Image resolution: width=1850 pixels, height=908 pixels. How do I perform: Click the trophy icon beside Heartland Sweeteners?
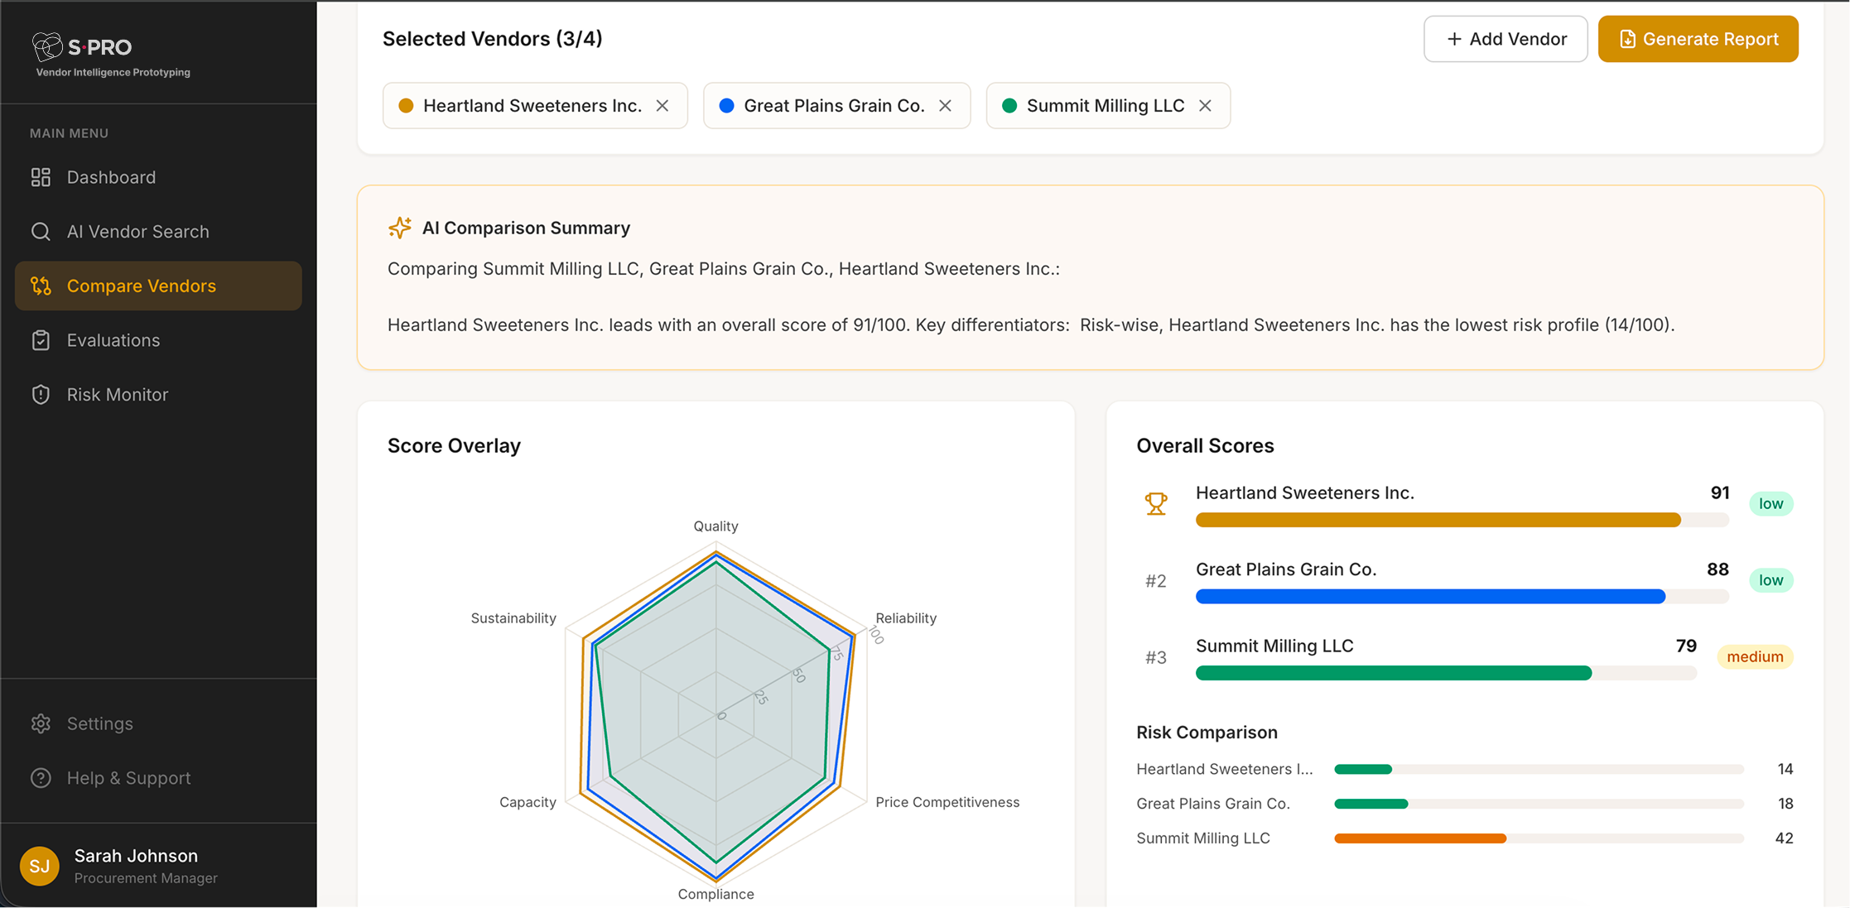click(x=1156, y=502)
